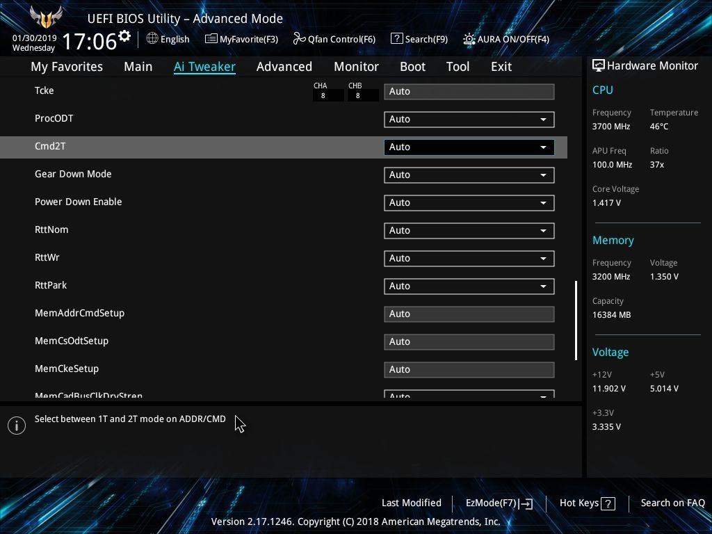Click the Ratio 37x value
This screenshot has height=534, width=712.
656,165
